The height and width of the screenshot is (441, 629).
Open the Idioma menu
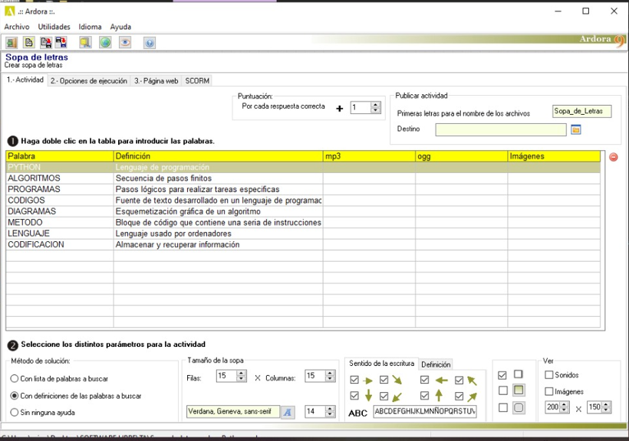90,27
